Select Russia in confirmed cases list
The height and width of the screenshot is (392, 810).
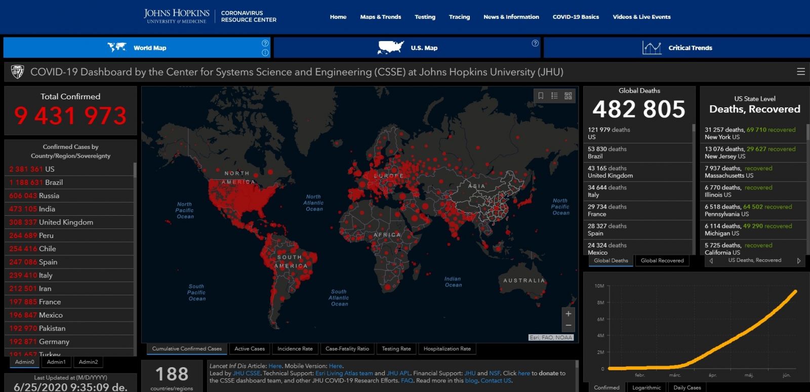[69, 195]
